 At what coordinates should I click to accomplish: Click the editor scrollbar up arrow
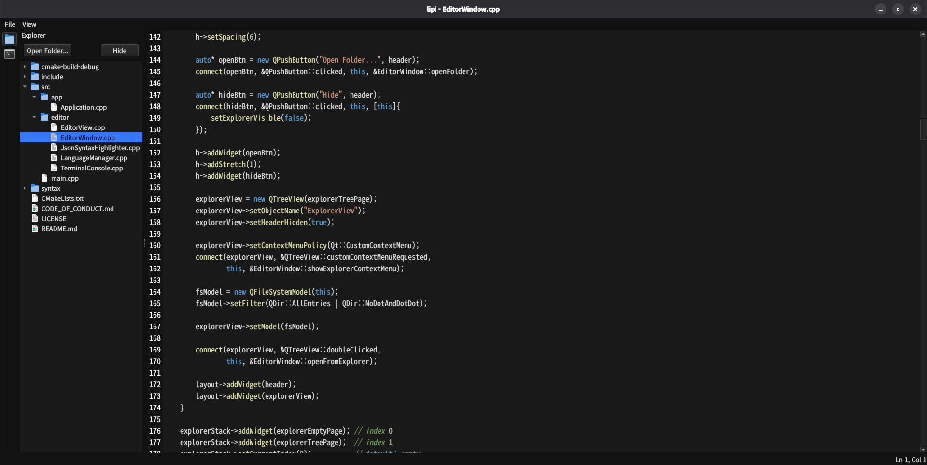click(923, 34)
